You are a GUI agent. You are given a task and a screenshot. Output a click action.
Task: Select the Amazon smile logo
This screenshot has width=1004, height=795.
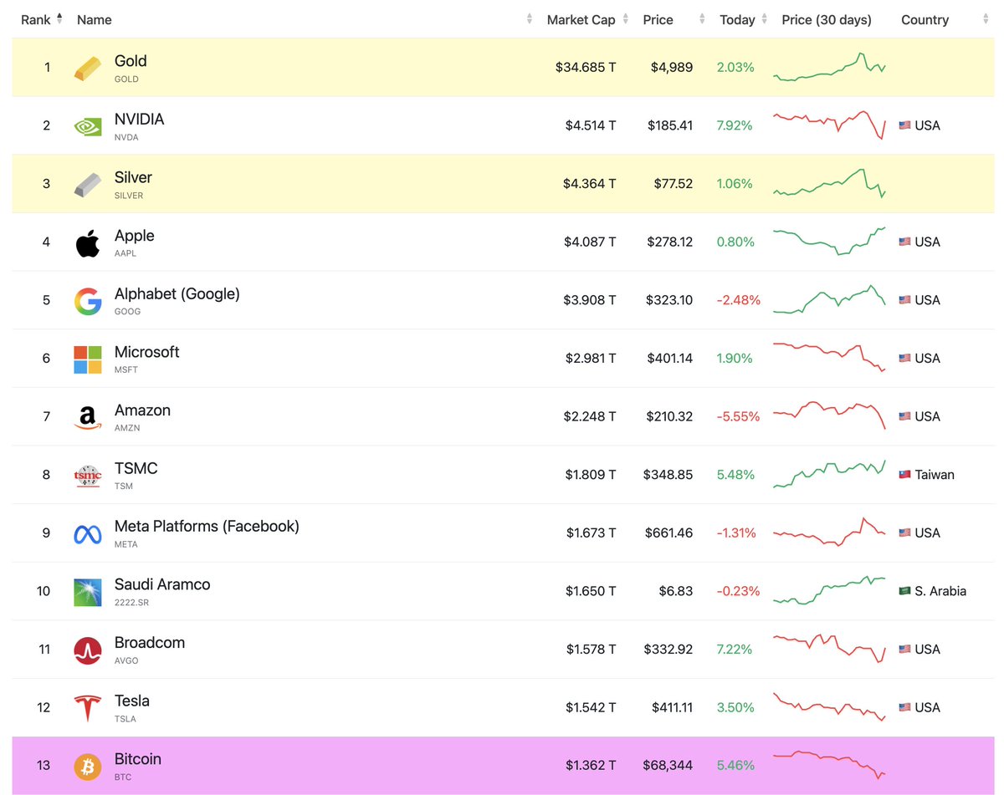[87, 415]
